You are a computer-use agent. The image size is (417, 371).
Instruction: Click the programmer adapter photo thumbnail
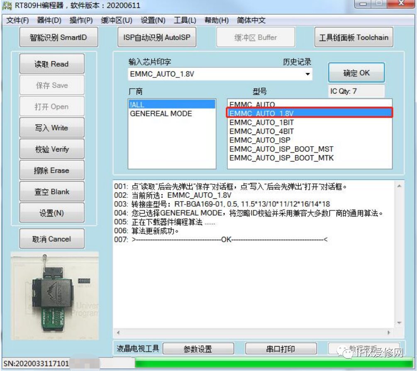click(x=54, y=296)
